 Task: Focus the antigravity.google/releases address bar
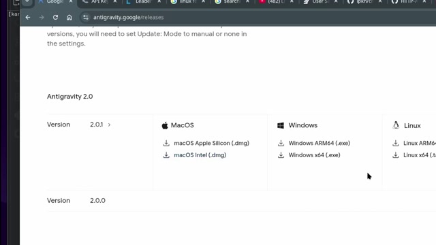pyautogui.click(x=129, y=17)
